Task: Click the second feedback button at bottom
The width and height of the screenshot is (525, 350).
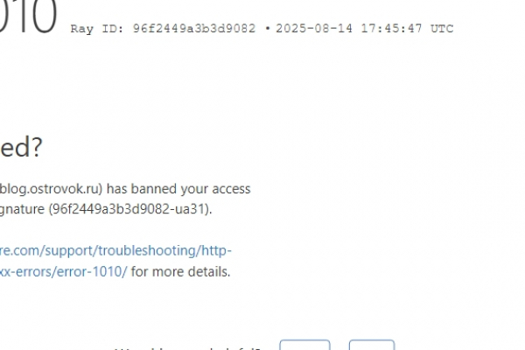Action: 372,345
